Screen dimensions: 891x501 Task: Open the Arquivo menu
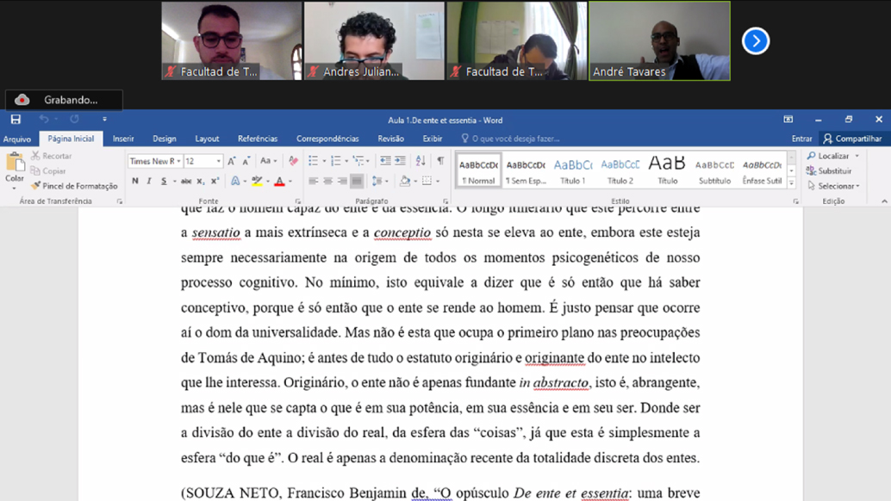click(x=17, y=139)
